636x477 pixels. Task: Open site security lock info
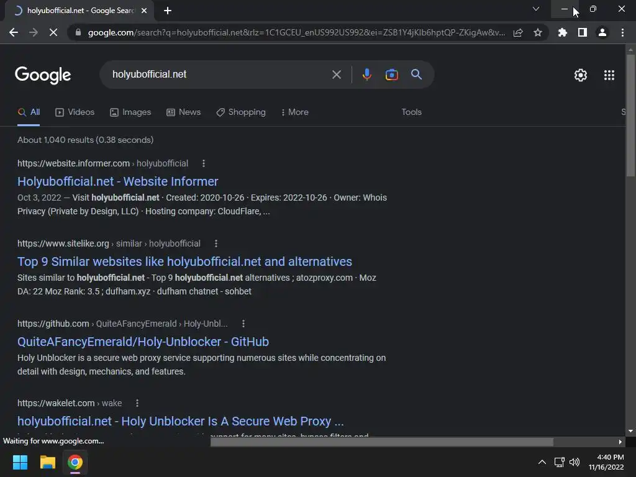coord(78,32)
